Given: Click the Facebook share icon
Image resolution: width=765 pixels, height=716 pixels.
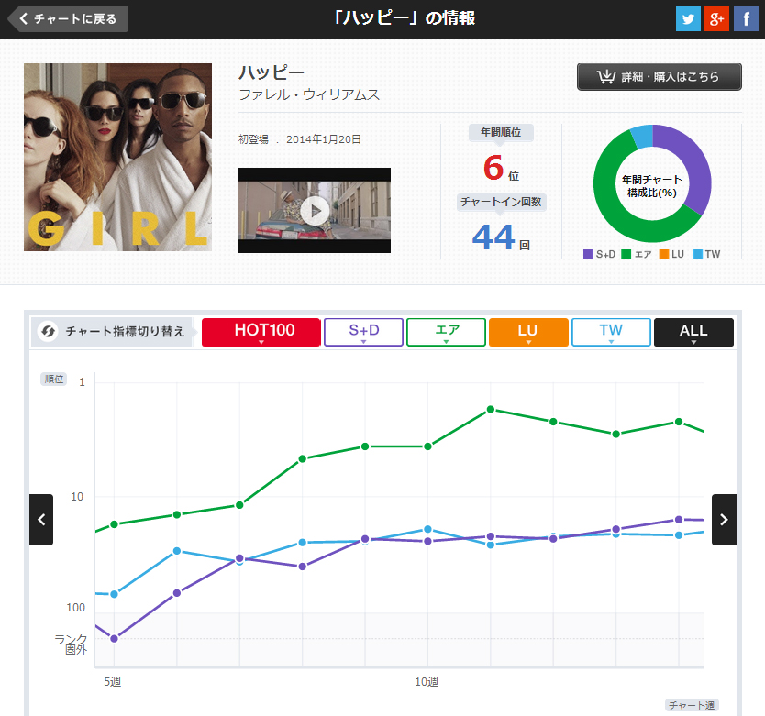Looking at the screenshot, I should pyautogui.click(x=746, y=19).
